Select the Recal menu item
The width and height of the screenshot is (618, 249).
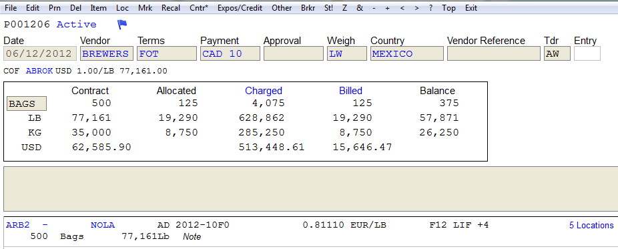tap(171, 8)
